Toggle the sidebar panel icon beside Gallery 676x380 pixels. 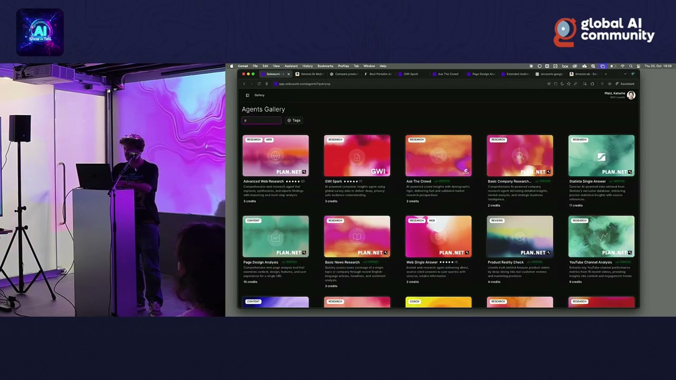(248, 95)
